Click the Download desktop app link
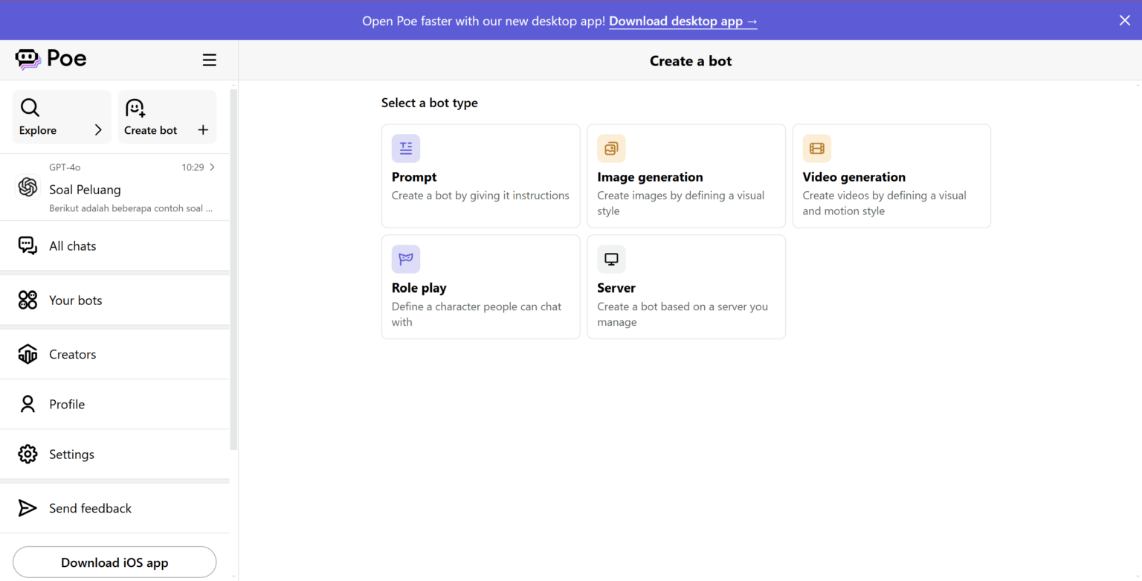The width and height of the screenshot is (1142, 581). click(x=683, y=21)
